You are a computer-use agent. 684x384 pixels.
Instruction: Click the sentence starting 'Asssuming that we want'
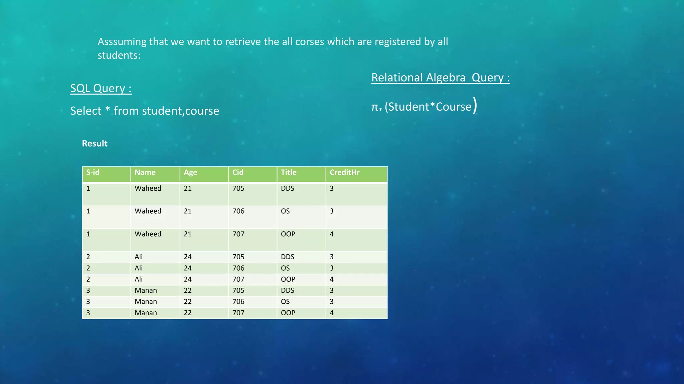[x=273, y=48]
